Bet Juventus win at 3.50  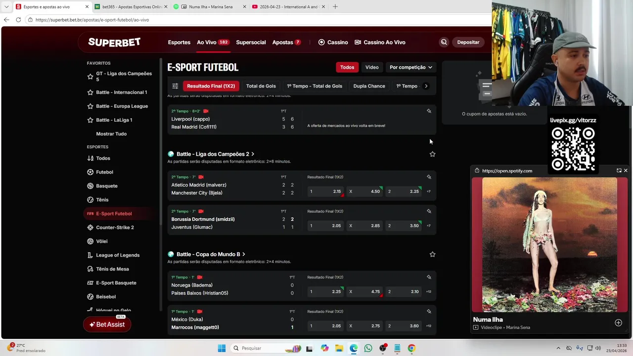point(404,225)
